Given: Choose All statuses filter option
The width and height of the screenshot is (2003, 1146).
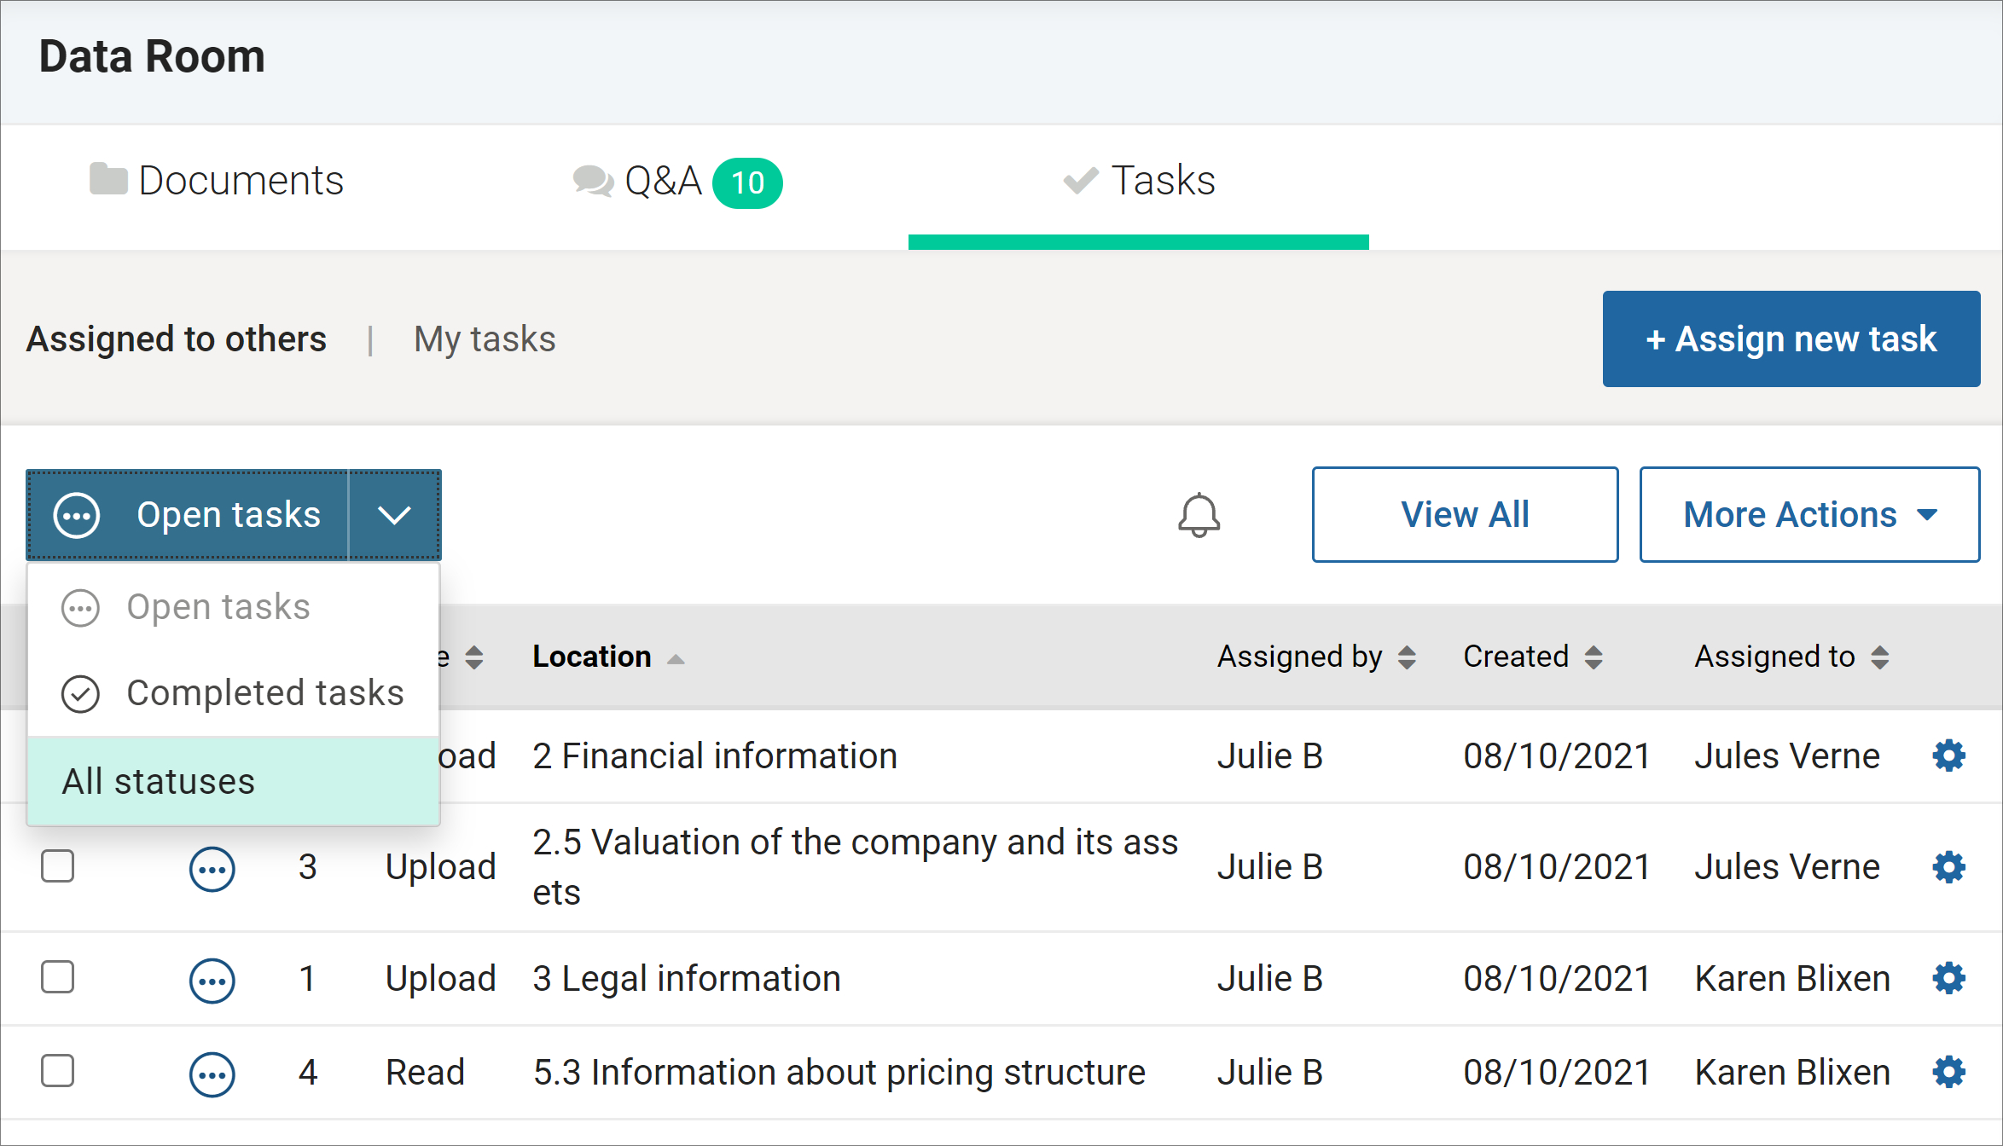Looking at the screenshot, I should (234, 781).
